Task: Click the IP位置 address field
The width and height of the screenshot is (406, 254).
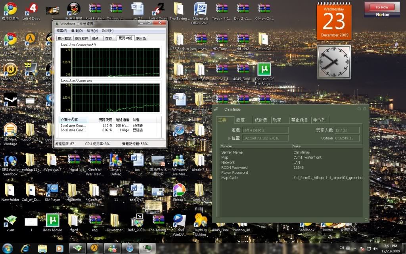Action: (265, 138)
